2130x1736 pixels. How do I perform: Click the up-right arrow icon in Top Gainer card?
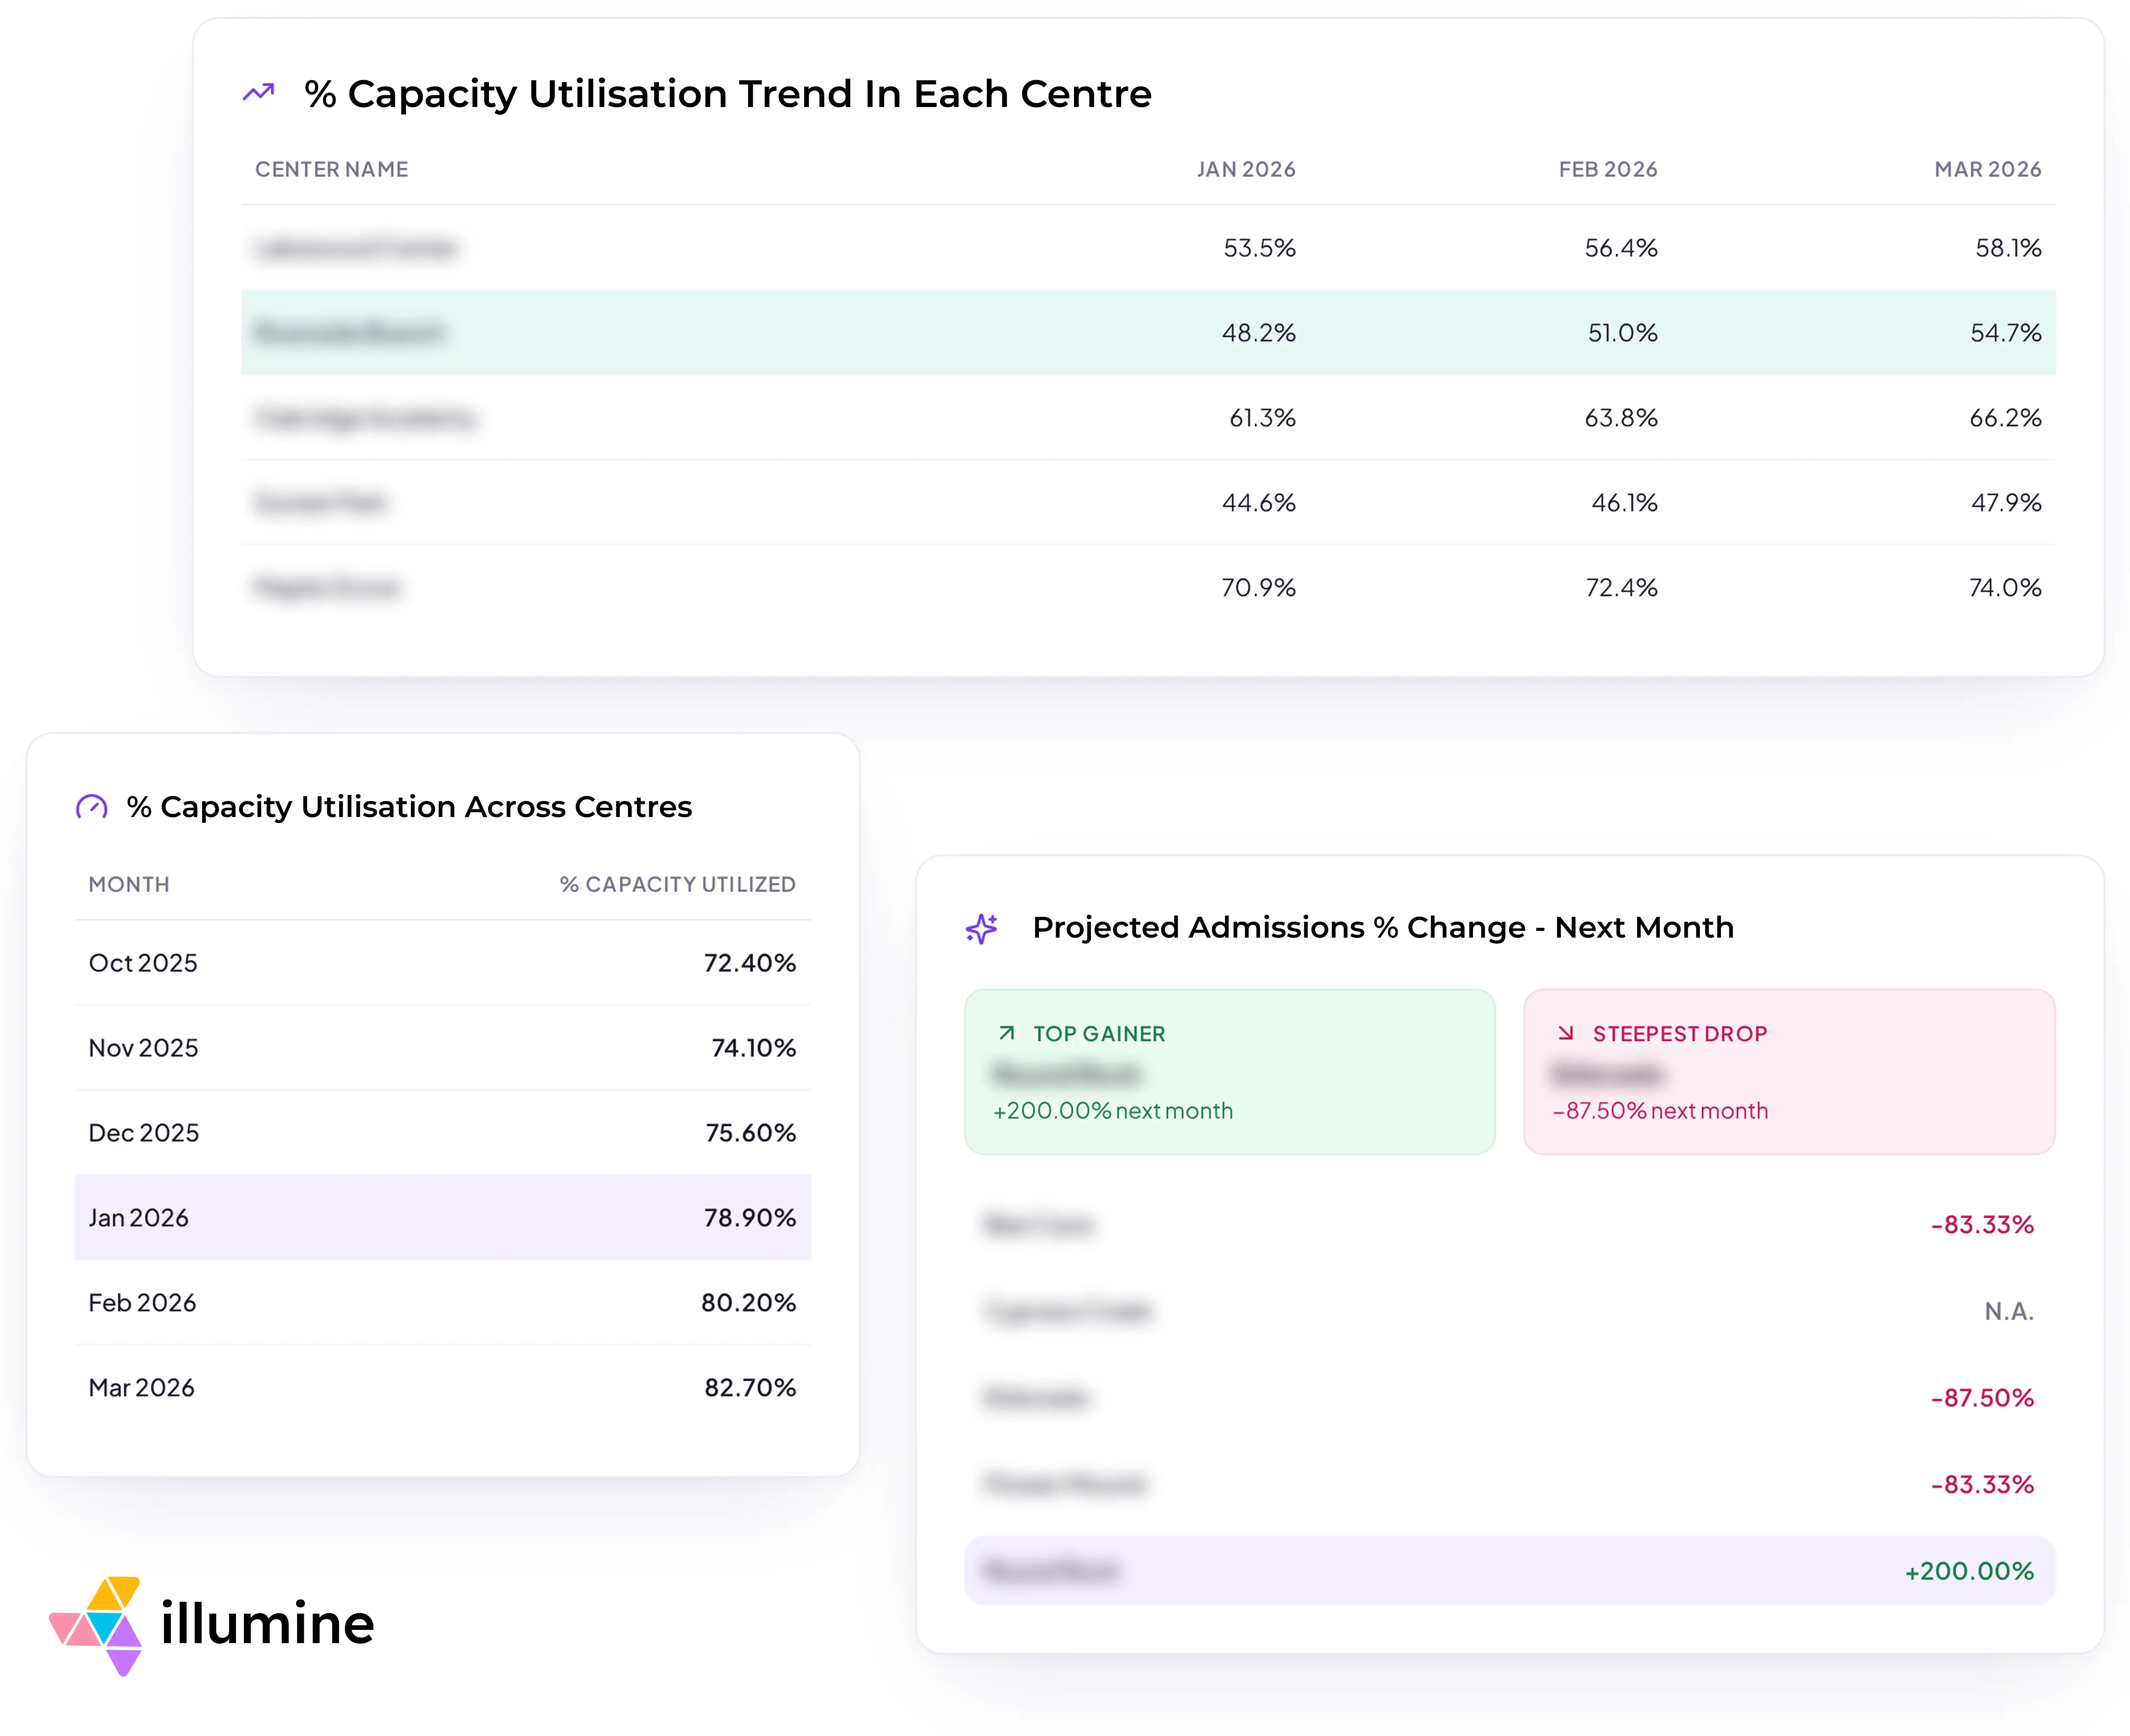pyautogui.click(x=1006, y=1033)
